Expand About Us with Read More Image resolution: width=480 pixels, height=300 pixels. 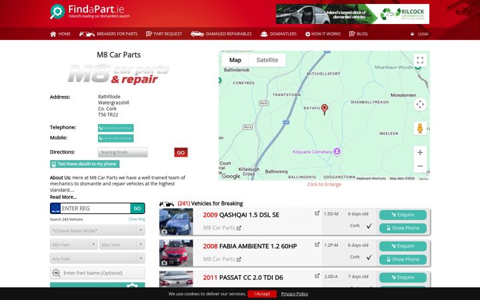tap(63, 197)
